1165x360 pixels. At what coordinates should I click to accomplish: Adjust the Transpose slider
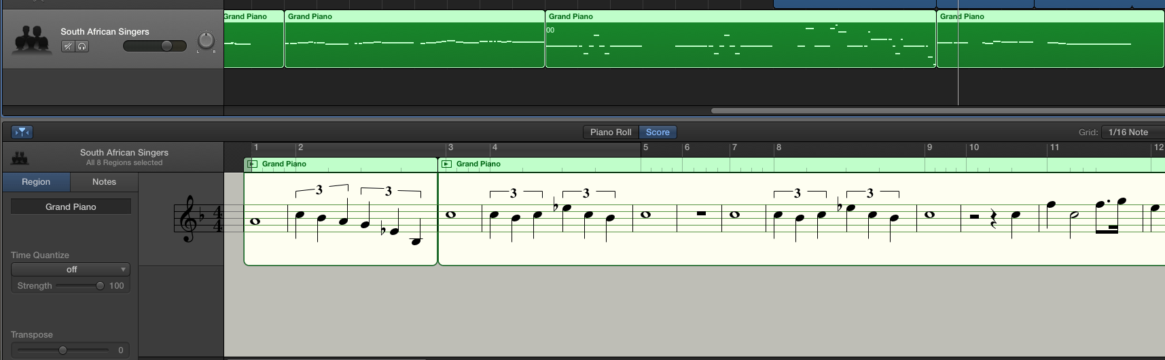[63, 350]
